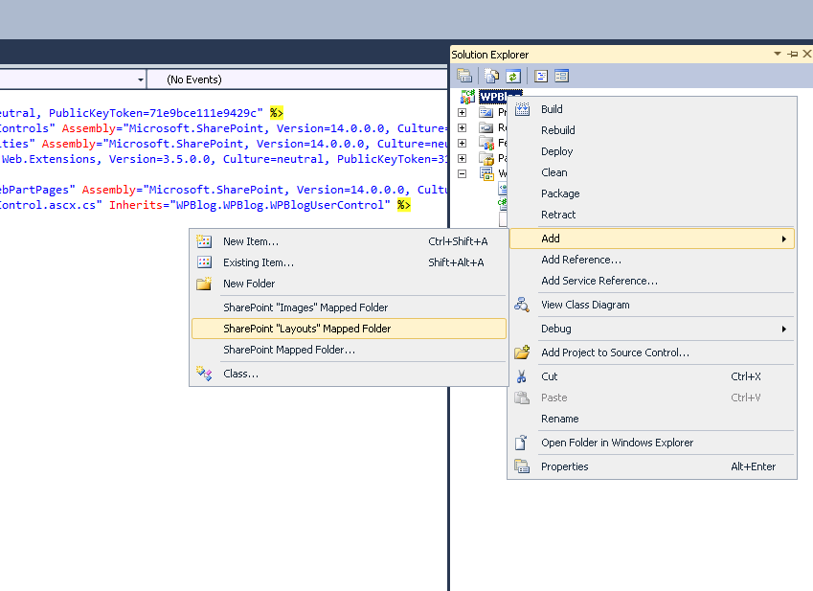Choose Rebuild from the context menu
813x591 pixels.
[652, 130]
